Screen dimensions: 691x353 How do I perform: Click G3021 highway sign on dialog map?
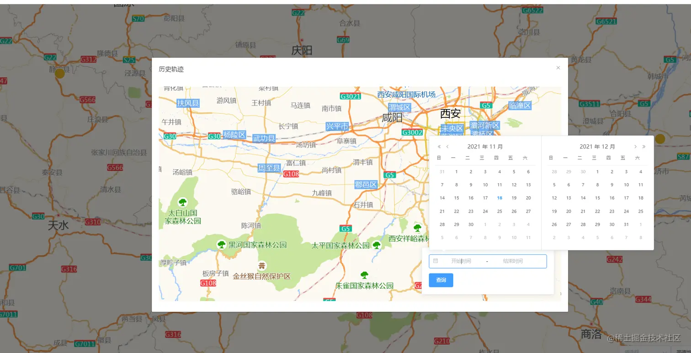coord(351,96)
